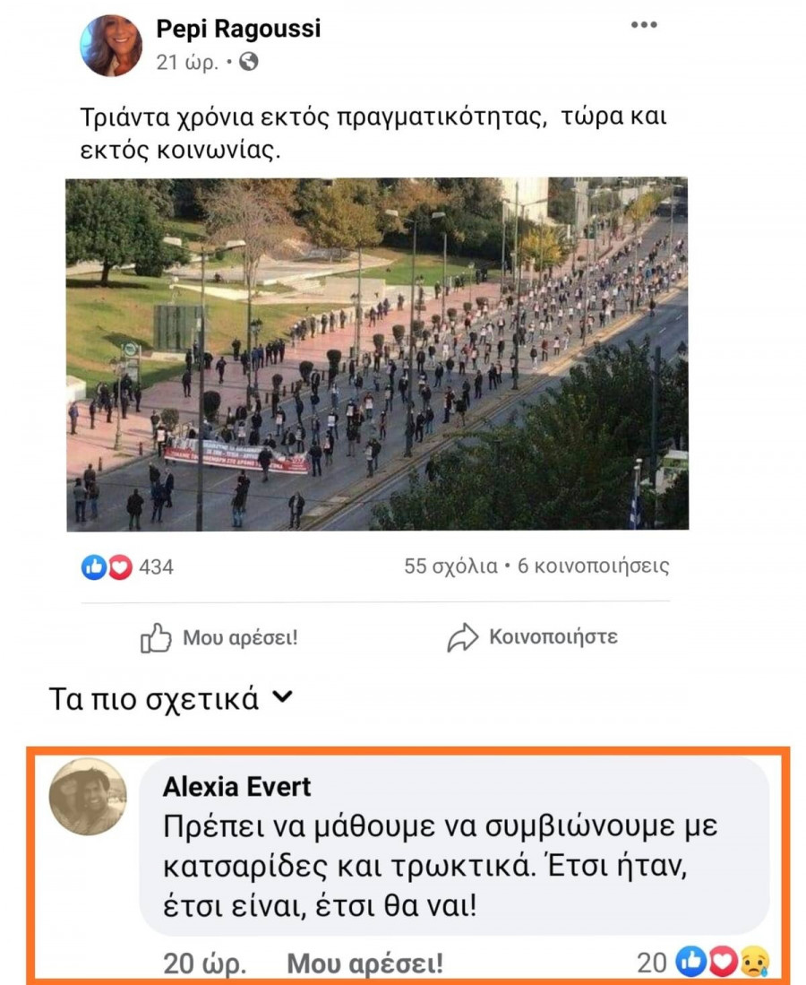Share the post via Κοινοποιήστε
806x985 pixels.
532,637
